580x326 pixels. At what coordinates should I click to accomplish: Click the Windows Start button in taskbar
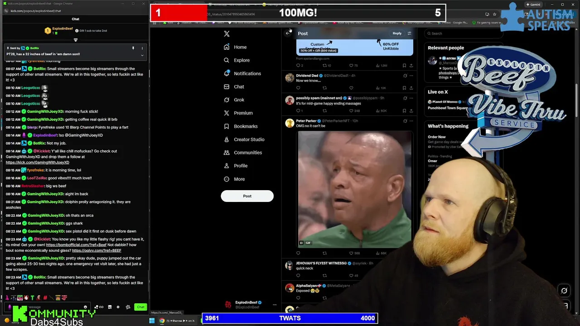point(152,321)
